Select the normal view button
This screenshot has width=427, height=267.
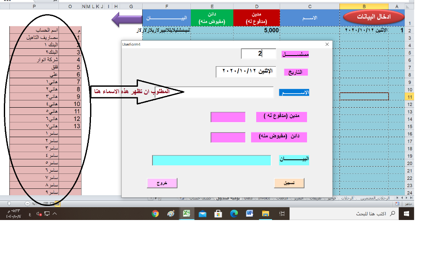point(57,204)
